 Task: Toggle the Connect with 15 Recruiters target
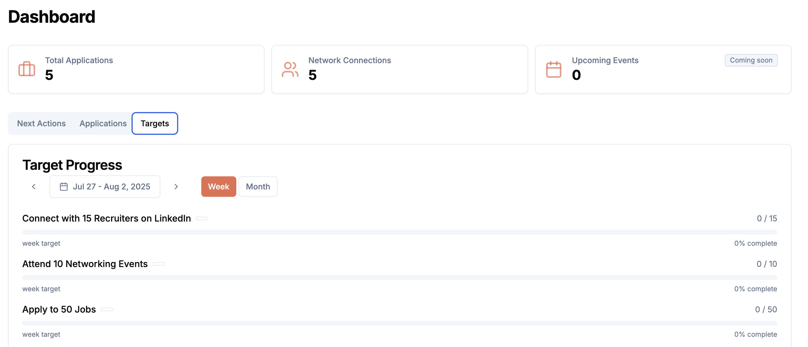[x=202, y=218]
